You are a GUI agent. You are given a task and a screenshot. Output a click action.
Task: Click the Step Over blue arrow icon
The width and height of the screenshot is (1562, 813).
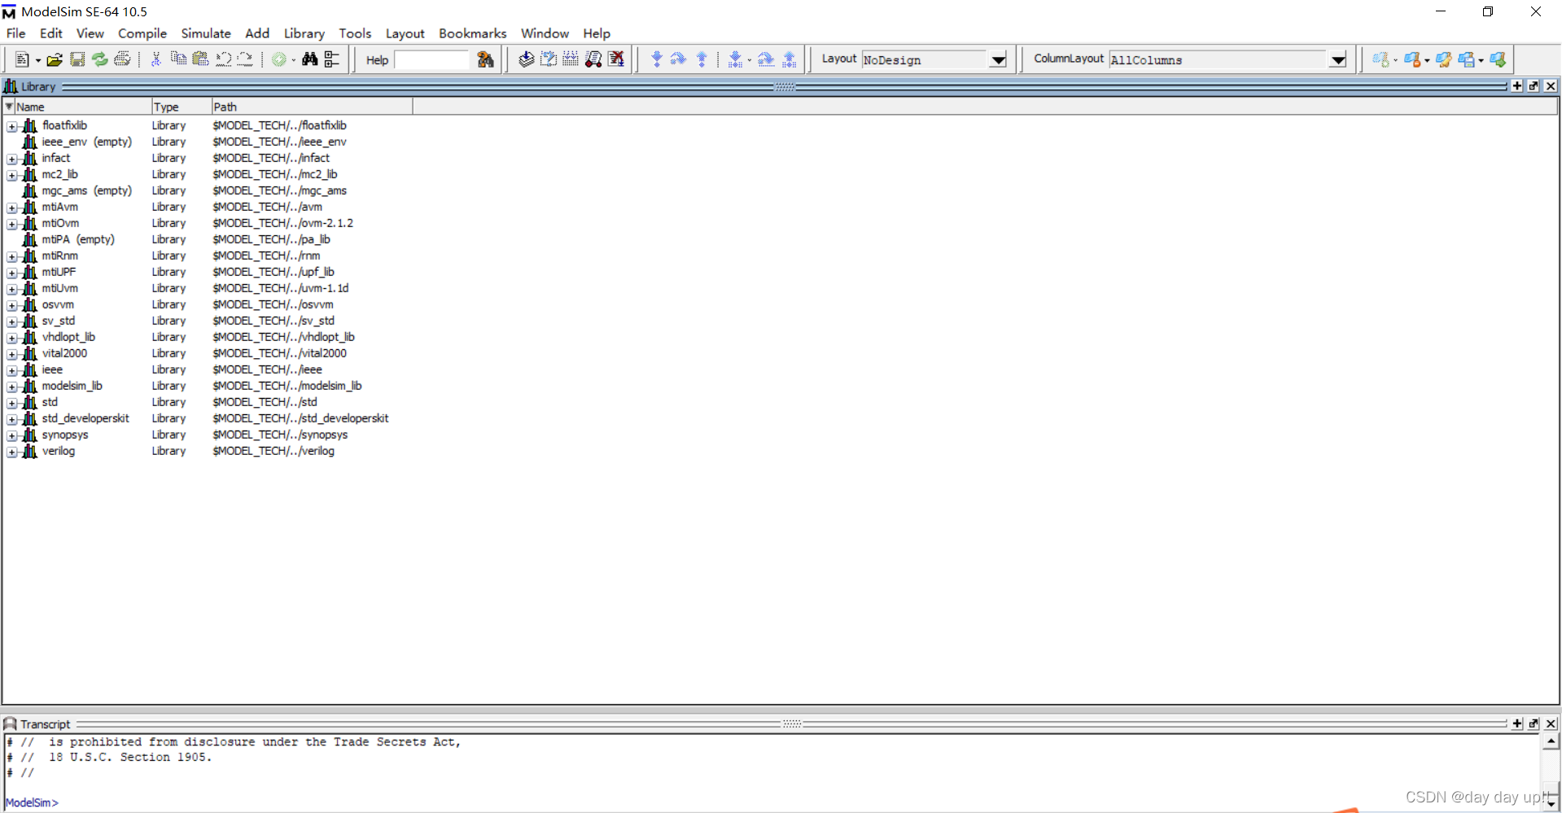(x=679, y=59)
